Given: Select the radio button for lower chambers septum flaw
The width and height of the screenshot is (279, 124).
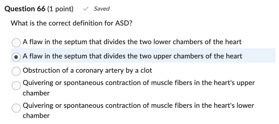Looking at the screenshot, I should pos(16,43).
